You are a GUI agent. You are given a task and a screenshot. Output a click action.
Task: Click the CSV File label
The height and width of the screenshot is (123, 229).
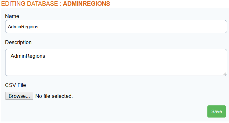point(16,85)
